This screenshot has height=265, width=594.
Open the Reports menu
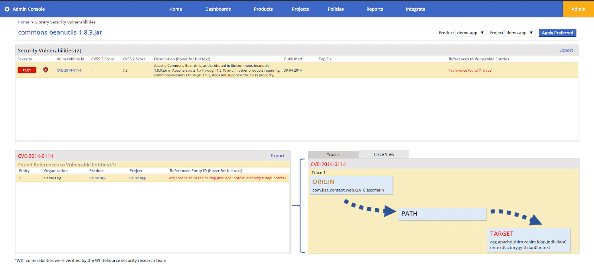[375, 9]
